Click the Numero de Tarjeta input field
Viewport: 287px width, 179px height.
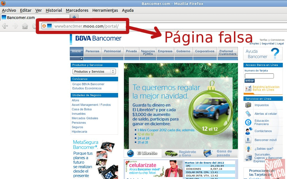pos(259,76)
